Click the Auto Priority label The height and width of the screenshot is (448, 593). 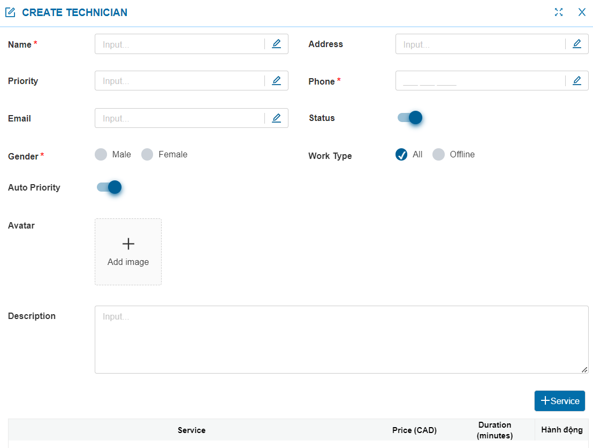pyautogui.click(x=34, y=188)
